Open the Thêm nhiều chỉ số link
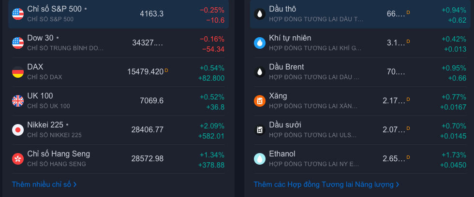Screen dimensions: 474x197 tap(44, 184)
